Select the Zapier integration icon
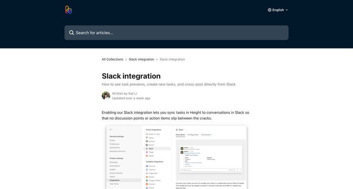The image size is (353, 189). (x=147, y=155)
